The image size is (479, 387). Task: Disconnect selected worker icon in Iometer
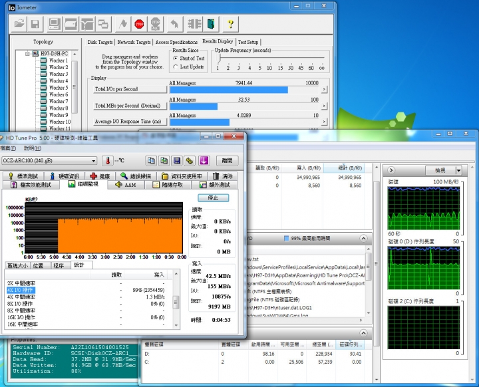[194, 24]
